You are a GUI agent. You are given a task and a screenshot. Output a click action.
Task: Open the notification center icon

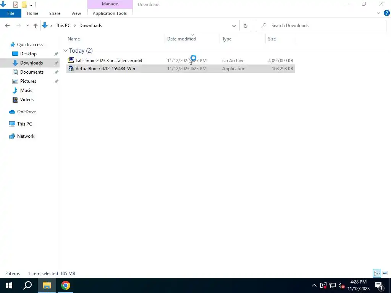(x=379, y=285)
